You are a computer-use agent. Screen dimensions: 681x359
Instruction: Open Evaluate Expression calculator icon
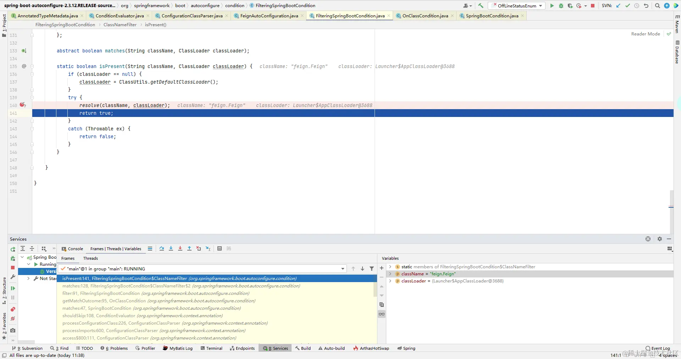(x=220, y=248)
